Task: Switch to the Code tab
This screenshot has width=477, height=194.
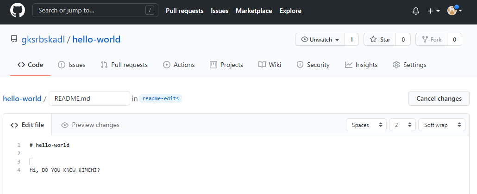Action: [x=30, y=65]
